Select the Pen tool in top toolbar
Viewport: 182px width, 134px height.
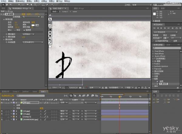32,5
